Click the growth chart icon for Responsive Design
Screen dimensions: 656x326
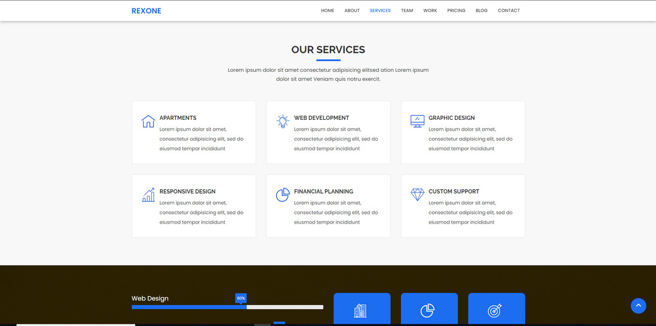coord(148,195)
